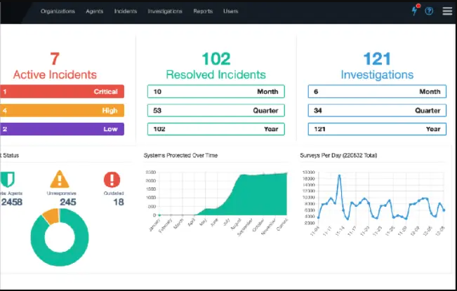Click the peak point on Surveys Per Day chart
The width and height of the screenshot is (457, 291).
[x=339, y=176]
